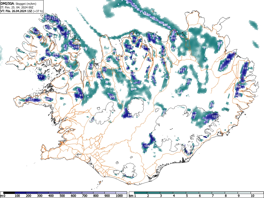Click the 124 value on the east coast

tap(246, 68)
